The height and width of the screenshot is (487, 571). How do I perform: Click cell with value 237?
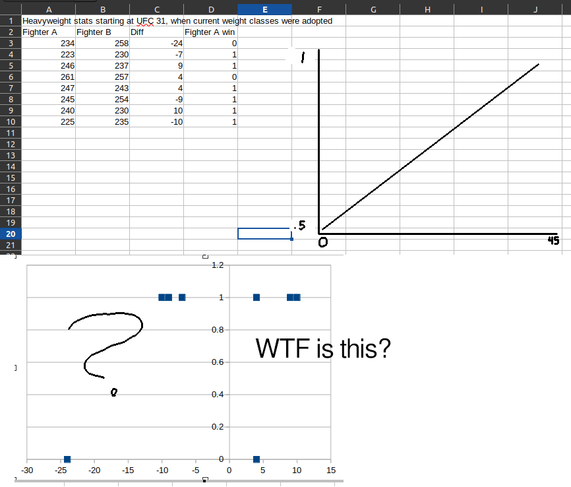pyautogui.click(x=102, y=65)
